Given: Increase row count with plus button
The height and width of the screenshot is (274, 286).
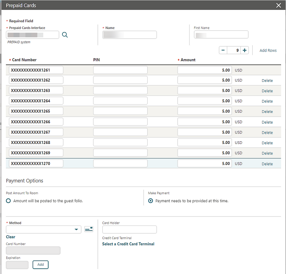Looking at the screenshot, I should [x=245, y=50].
